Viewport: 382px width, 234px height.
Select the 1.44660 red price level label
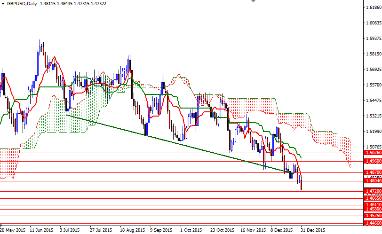pos(373,223)
